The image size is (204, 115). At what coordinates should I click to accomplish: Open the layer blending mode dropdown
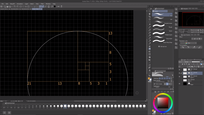coord(187,62)
